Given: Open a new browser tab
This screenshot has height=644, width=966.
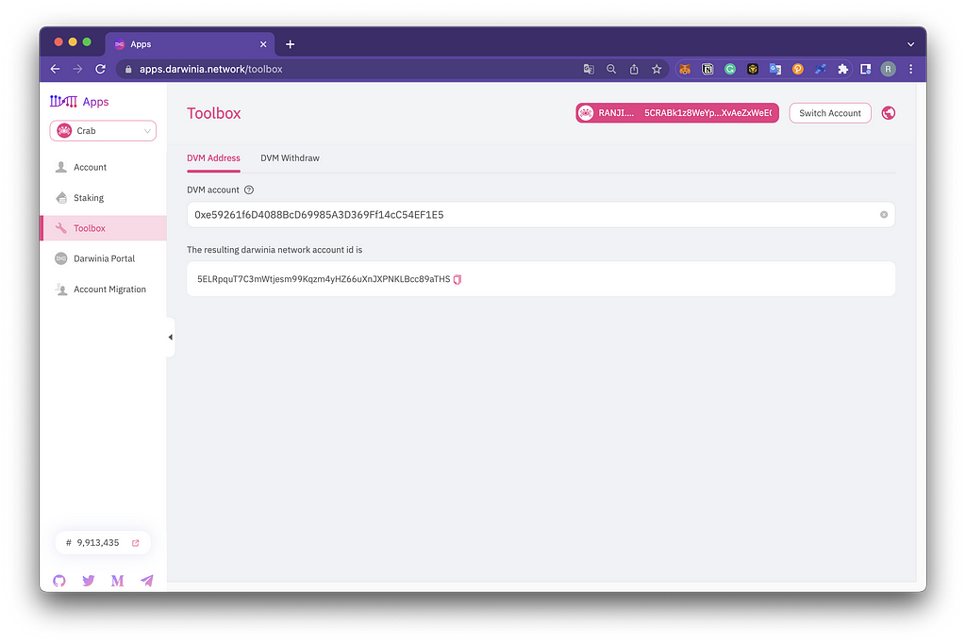Looking at the screenshot, I should pos(291,44).
